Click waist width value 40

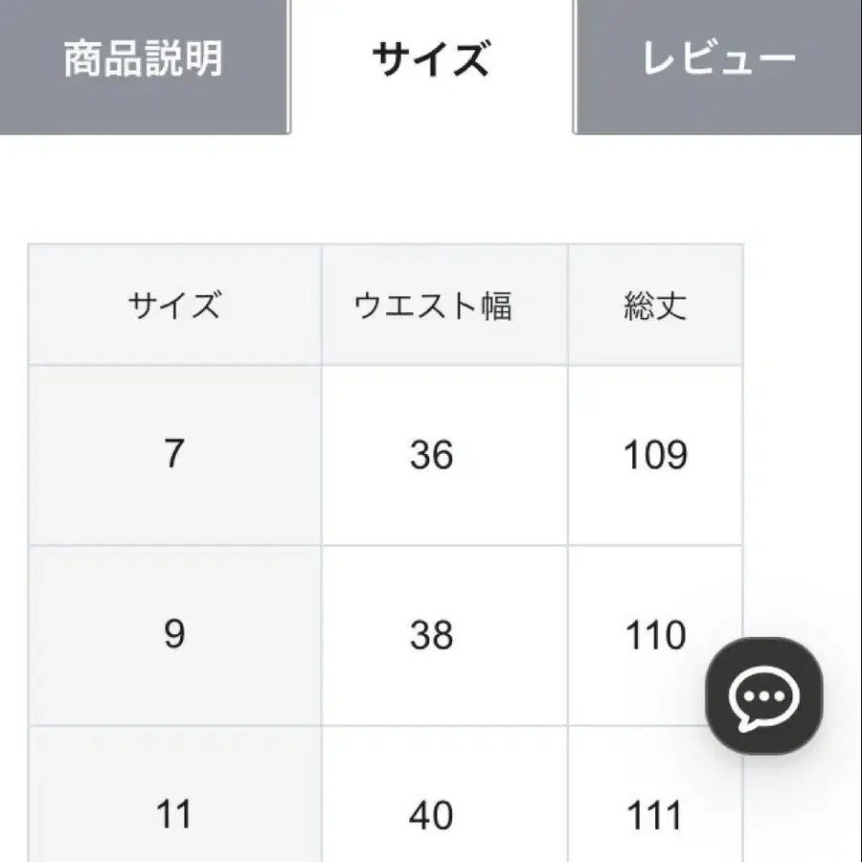[x=431, y=816]
